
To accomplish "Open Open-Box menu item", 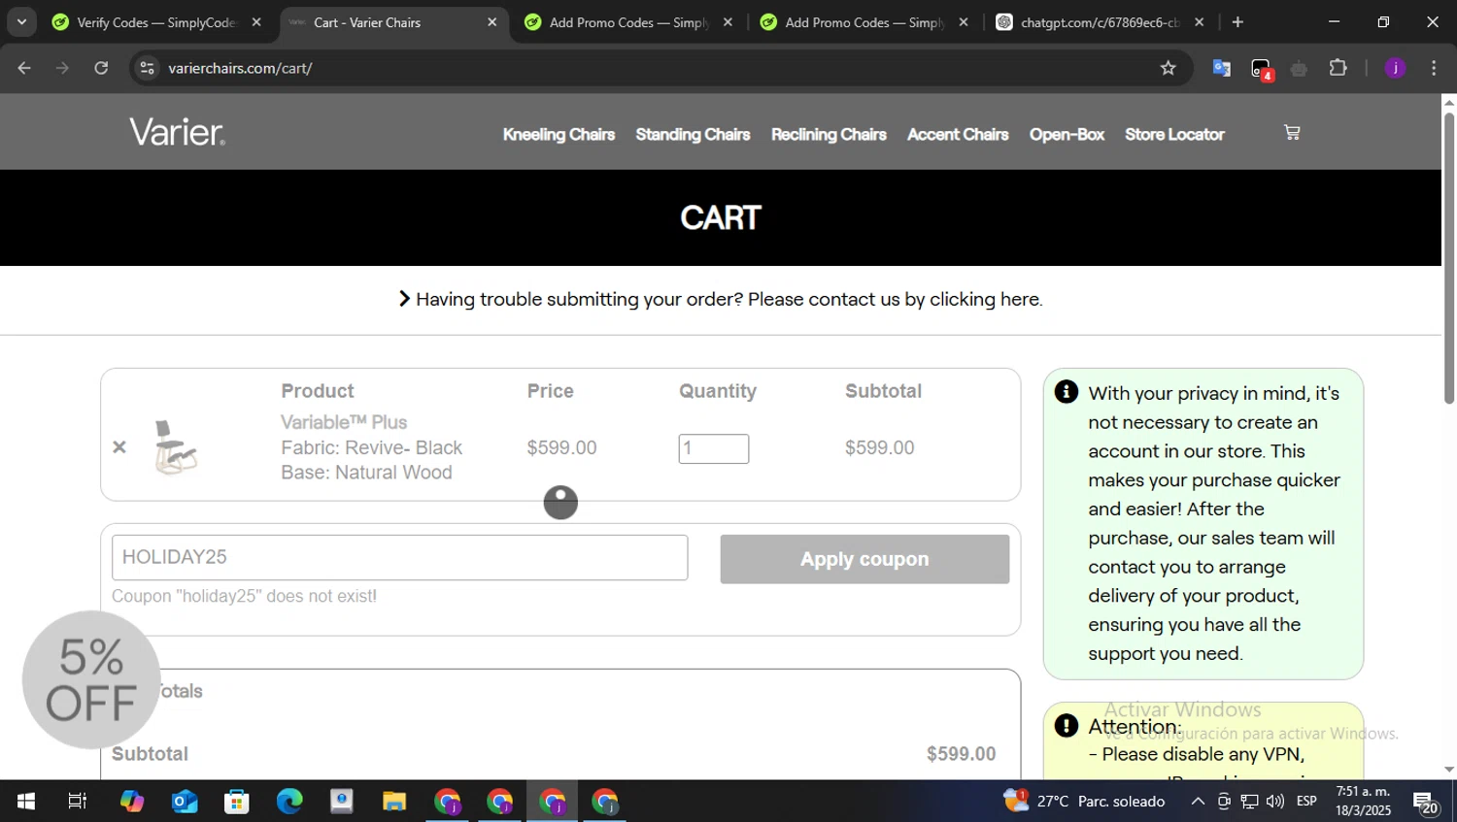I will coord(1067,135).
